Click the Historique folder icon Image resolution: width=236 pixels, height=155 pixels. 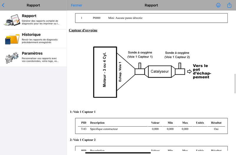(12, 39)
